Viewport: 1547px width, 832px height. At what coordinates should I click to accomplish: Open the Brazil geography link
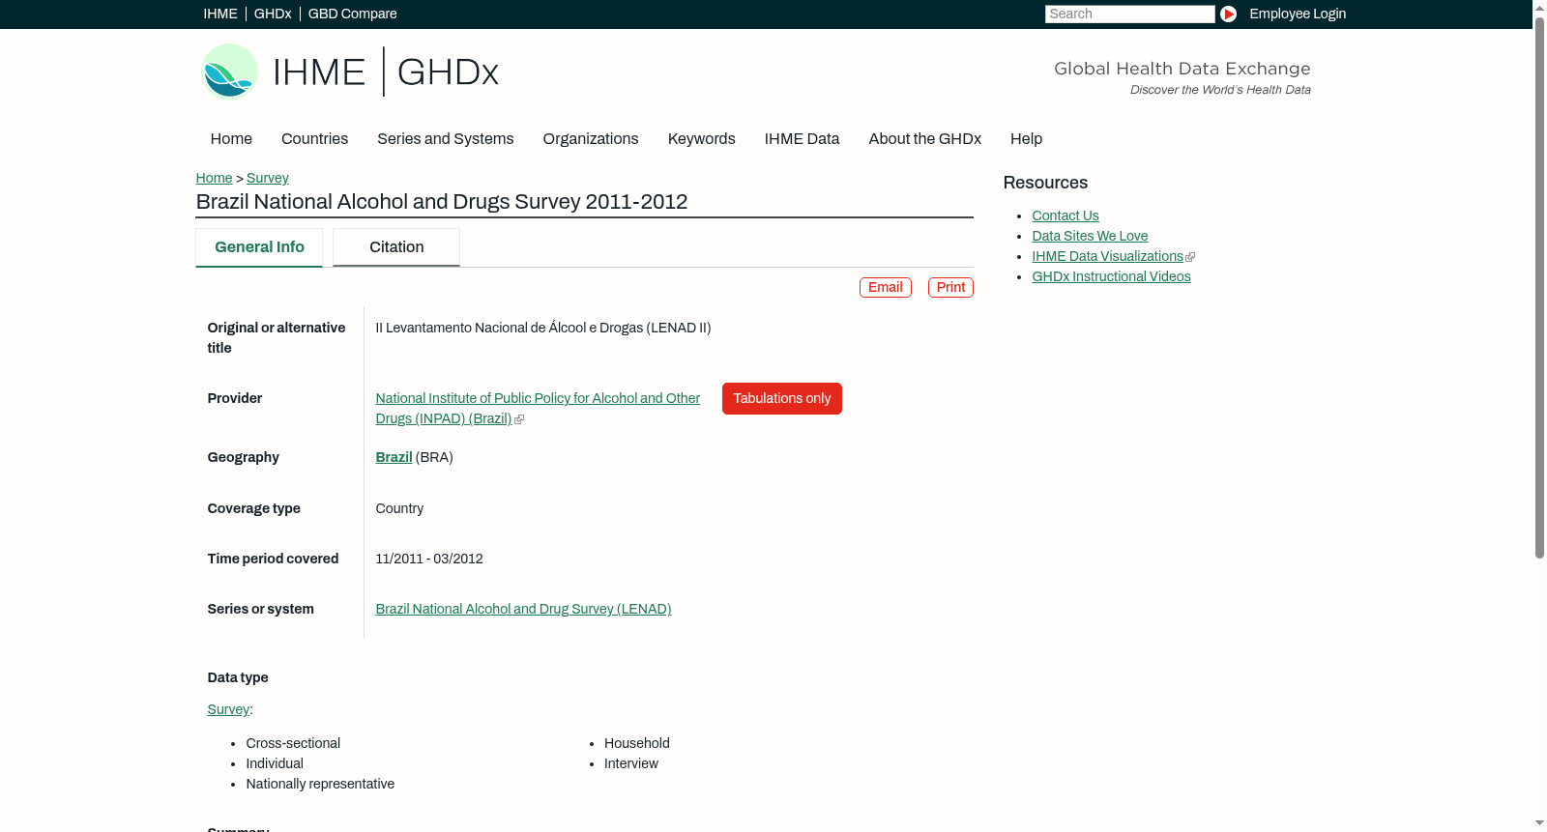pyautogui.click(x=394, y=457)
